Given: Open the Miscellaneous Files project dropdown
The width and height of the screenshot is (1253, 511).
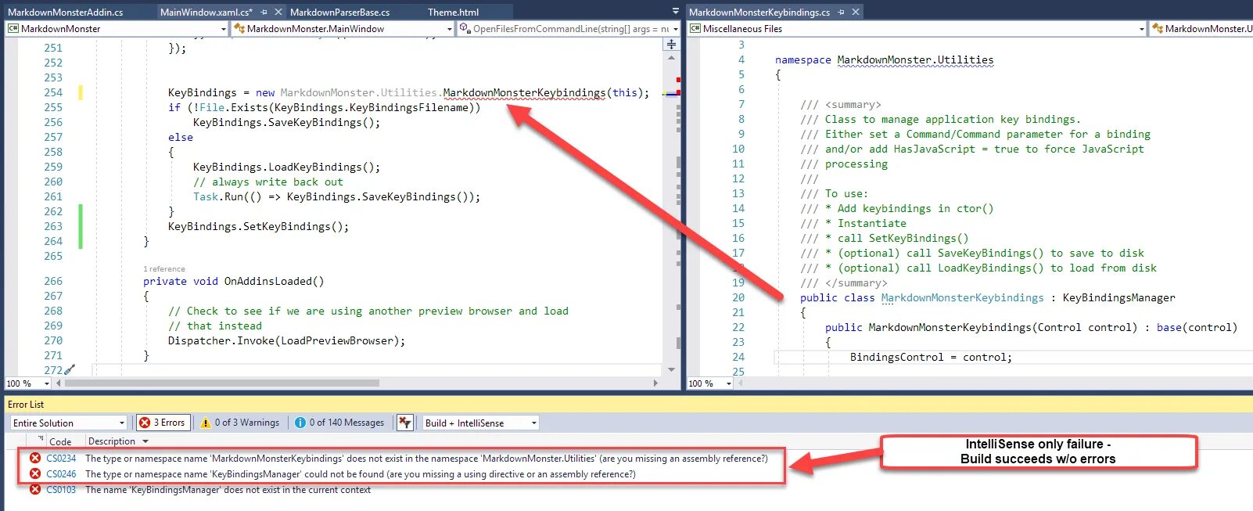Looking at the screenshot, I should [x=917, y=29].
